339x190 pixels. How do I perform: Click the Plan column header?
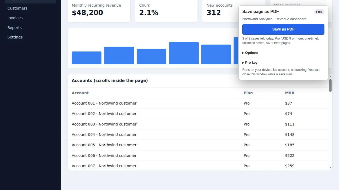pyautogui.click(x=248, y=93)
